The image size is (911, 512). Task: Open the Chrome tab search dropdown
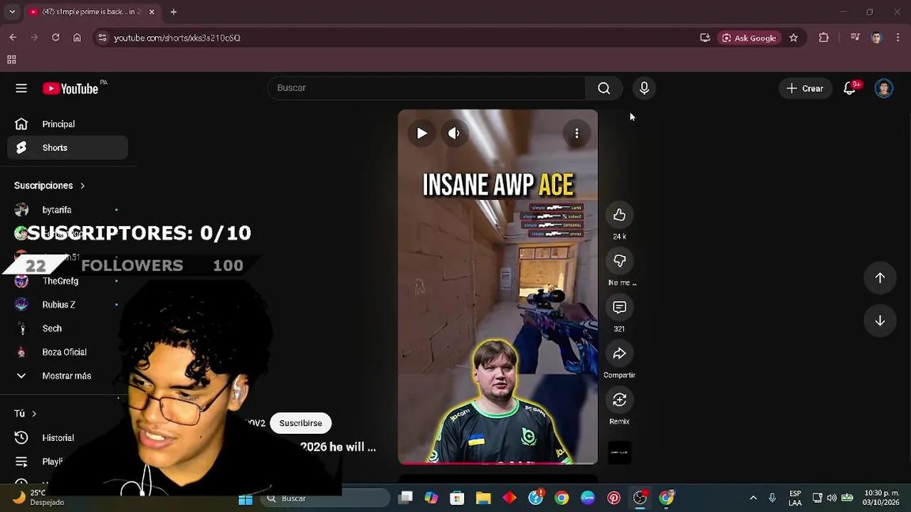(x=11, y=12)
